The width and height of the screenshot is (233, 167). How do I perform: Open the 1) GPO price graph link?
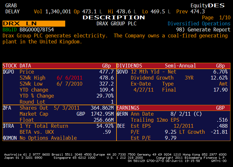pyautogui.click(x=8, y=72)
